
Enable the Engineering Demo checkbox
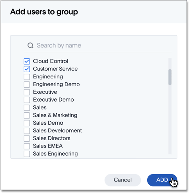pyautogui.click(x=27, y=85)
